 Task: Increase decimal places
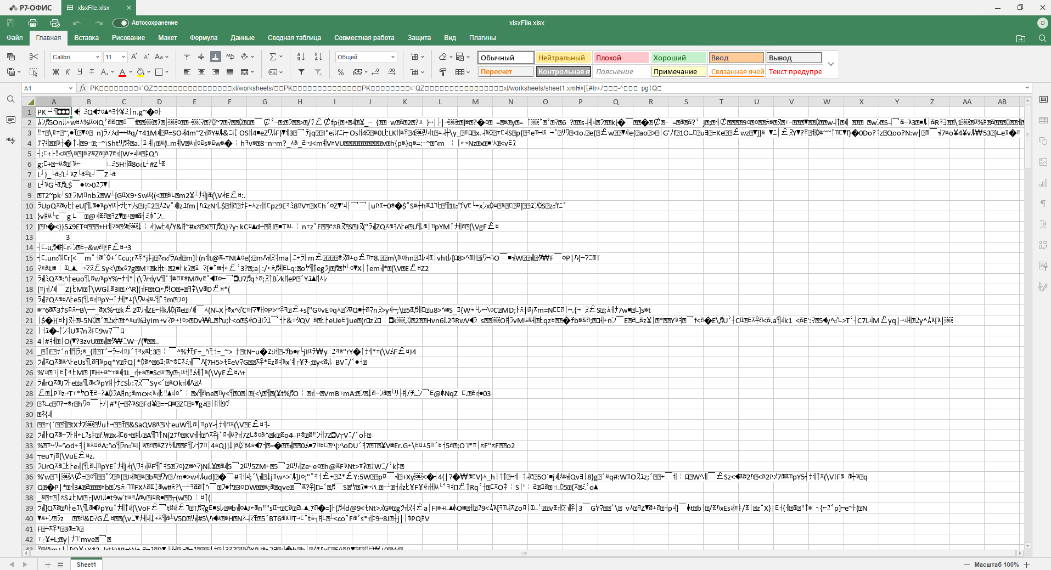(x=392, y=72)
